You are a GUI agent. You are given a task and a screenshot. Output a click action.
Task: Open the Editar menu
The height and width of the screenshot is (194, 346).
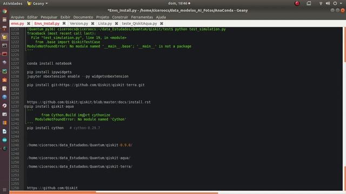pos(32,17)
